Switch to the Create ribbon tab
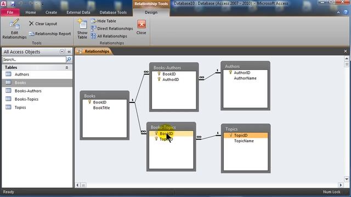This screenshot has width=351, height=197. (51, 13)
